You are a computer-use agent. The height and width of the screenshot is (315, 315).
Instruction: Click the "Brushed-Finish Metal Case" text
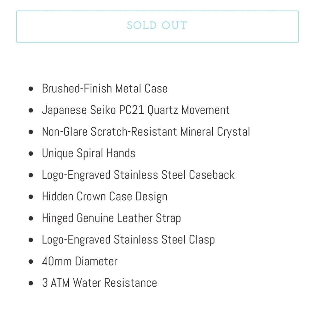[x=105, y=89]
